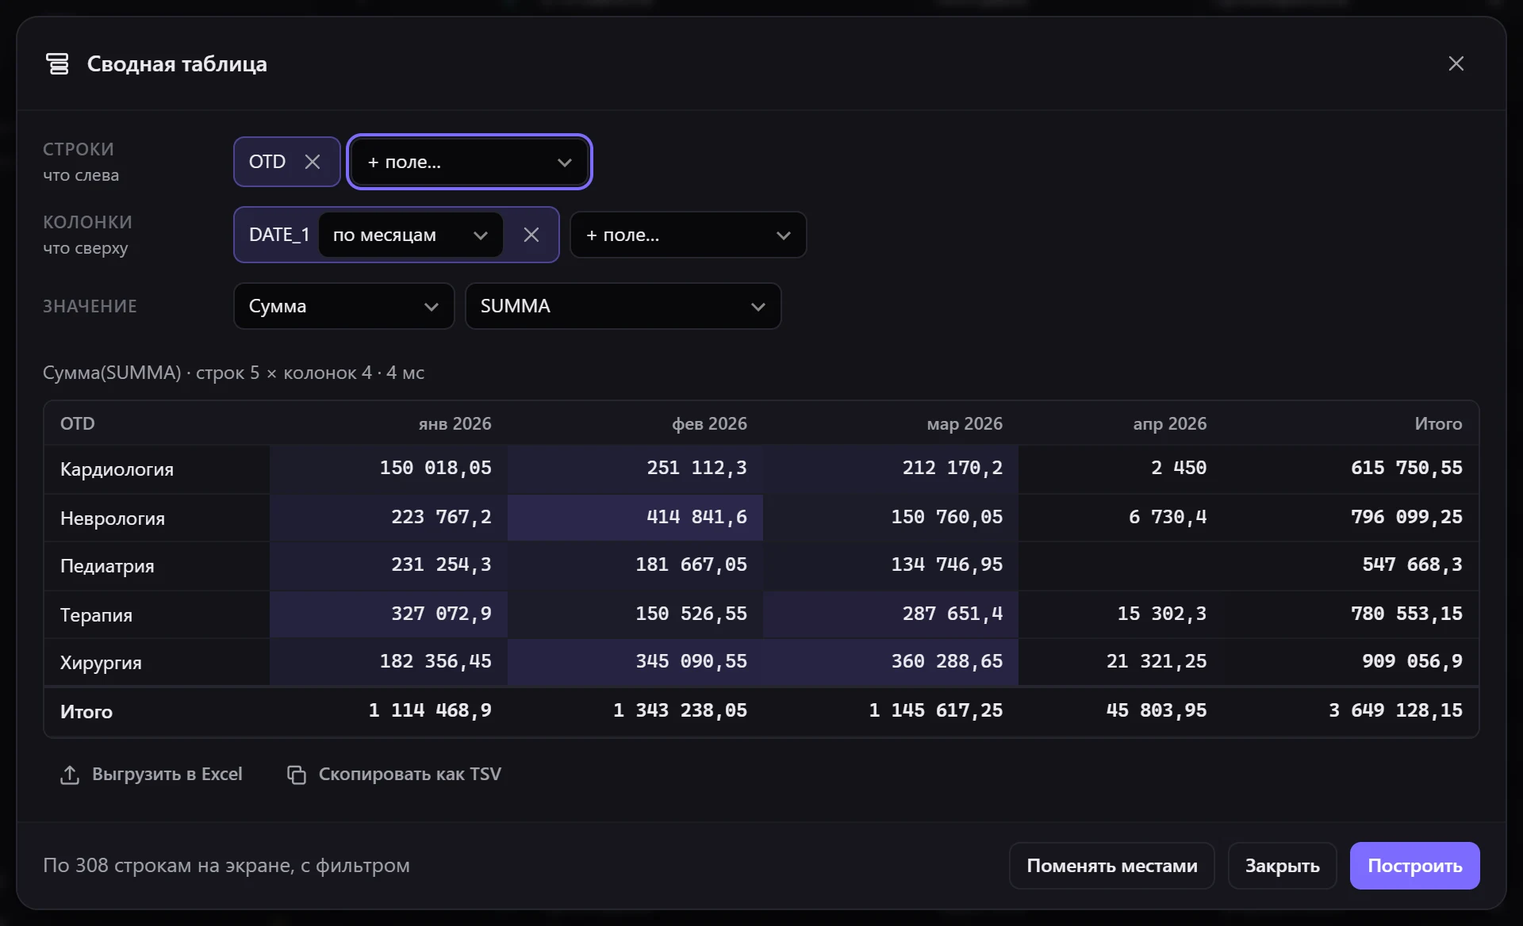The image size is (1523, 926).
Task: Open the rows '+ поле...' dropdown
Action: point(470,162)
